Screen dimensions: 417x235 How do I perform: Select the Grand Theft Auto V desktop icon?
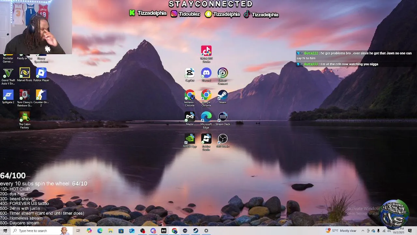coord(8,77)
